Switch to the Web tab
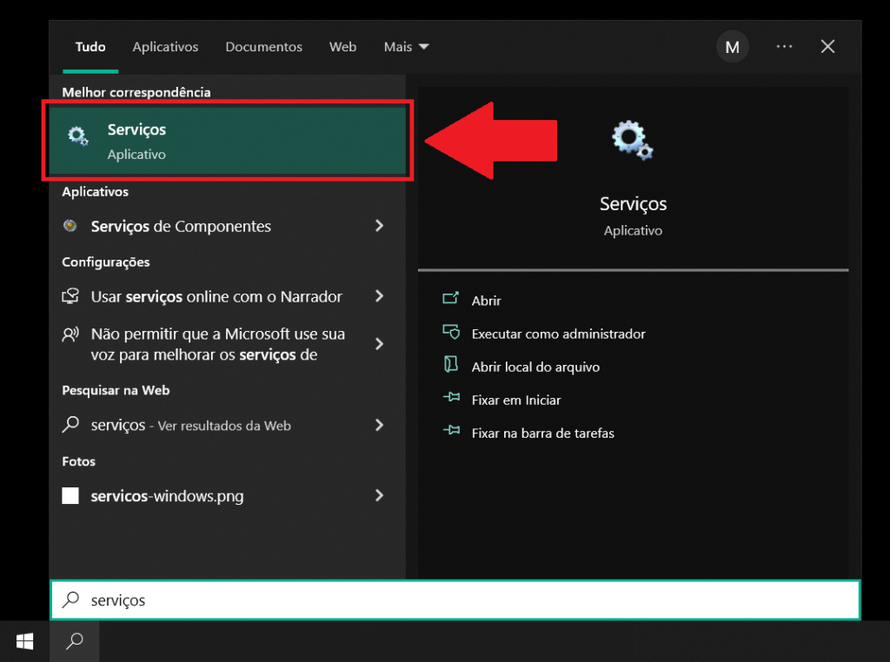This screenshot has width=890, height=662. [x=342, y=47]
